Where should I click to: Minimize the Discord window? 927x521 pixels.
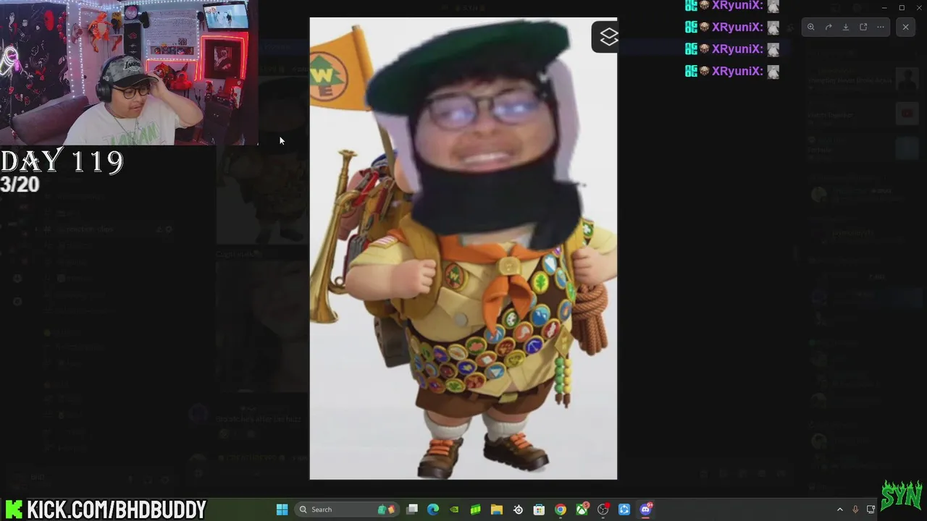(884, 7)
